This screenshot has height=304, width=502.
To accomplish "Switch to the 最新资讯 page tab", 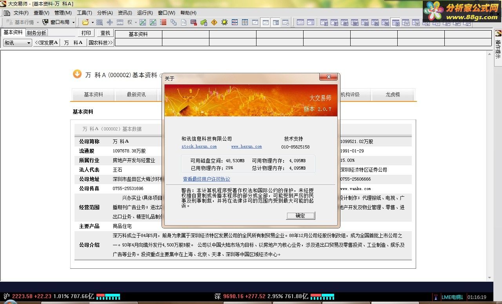I will click(x=136, y=94).
